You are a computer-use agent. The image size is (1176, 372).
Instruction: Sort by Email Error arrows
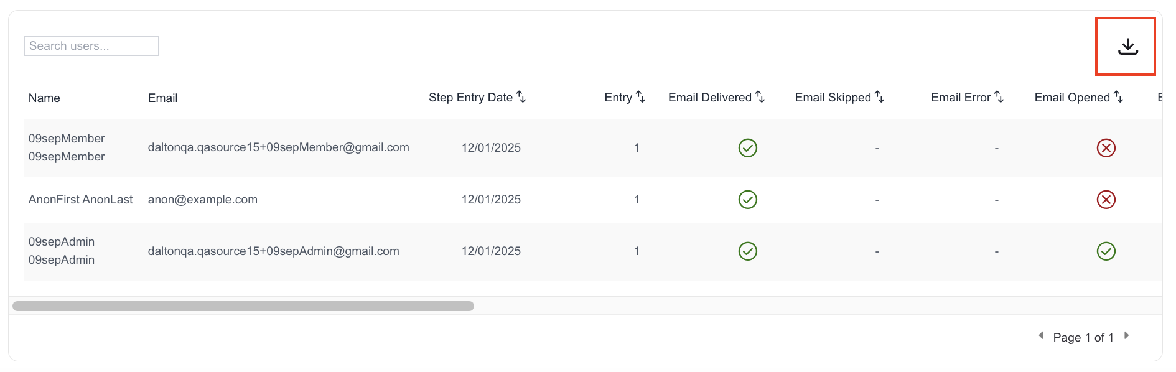(x=999, y=97)
